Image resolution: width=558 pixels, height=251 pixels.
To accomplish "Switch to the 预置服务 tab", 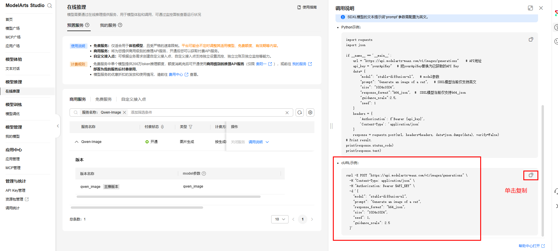I will [75, 25].
